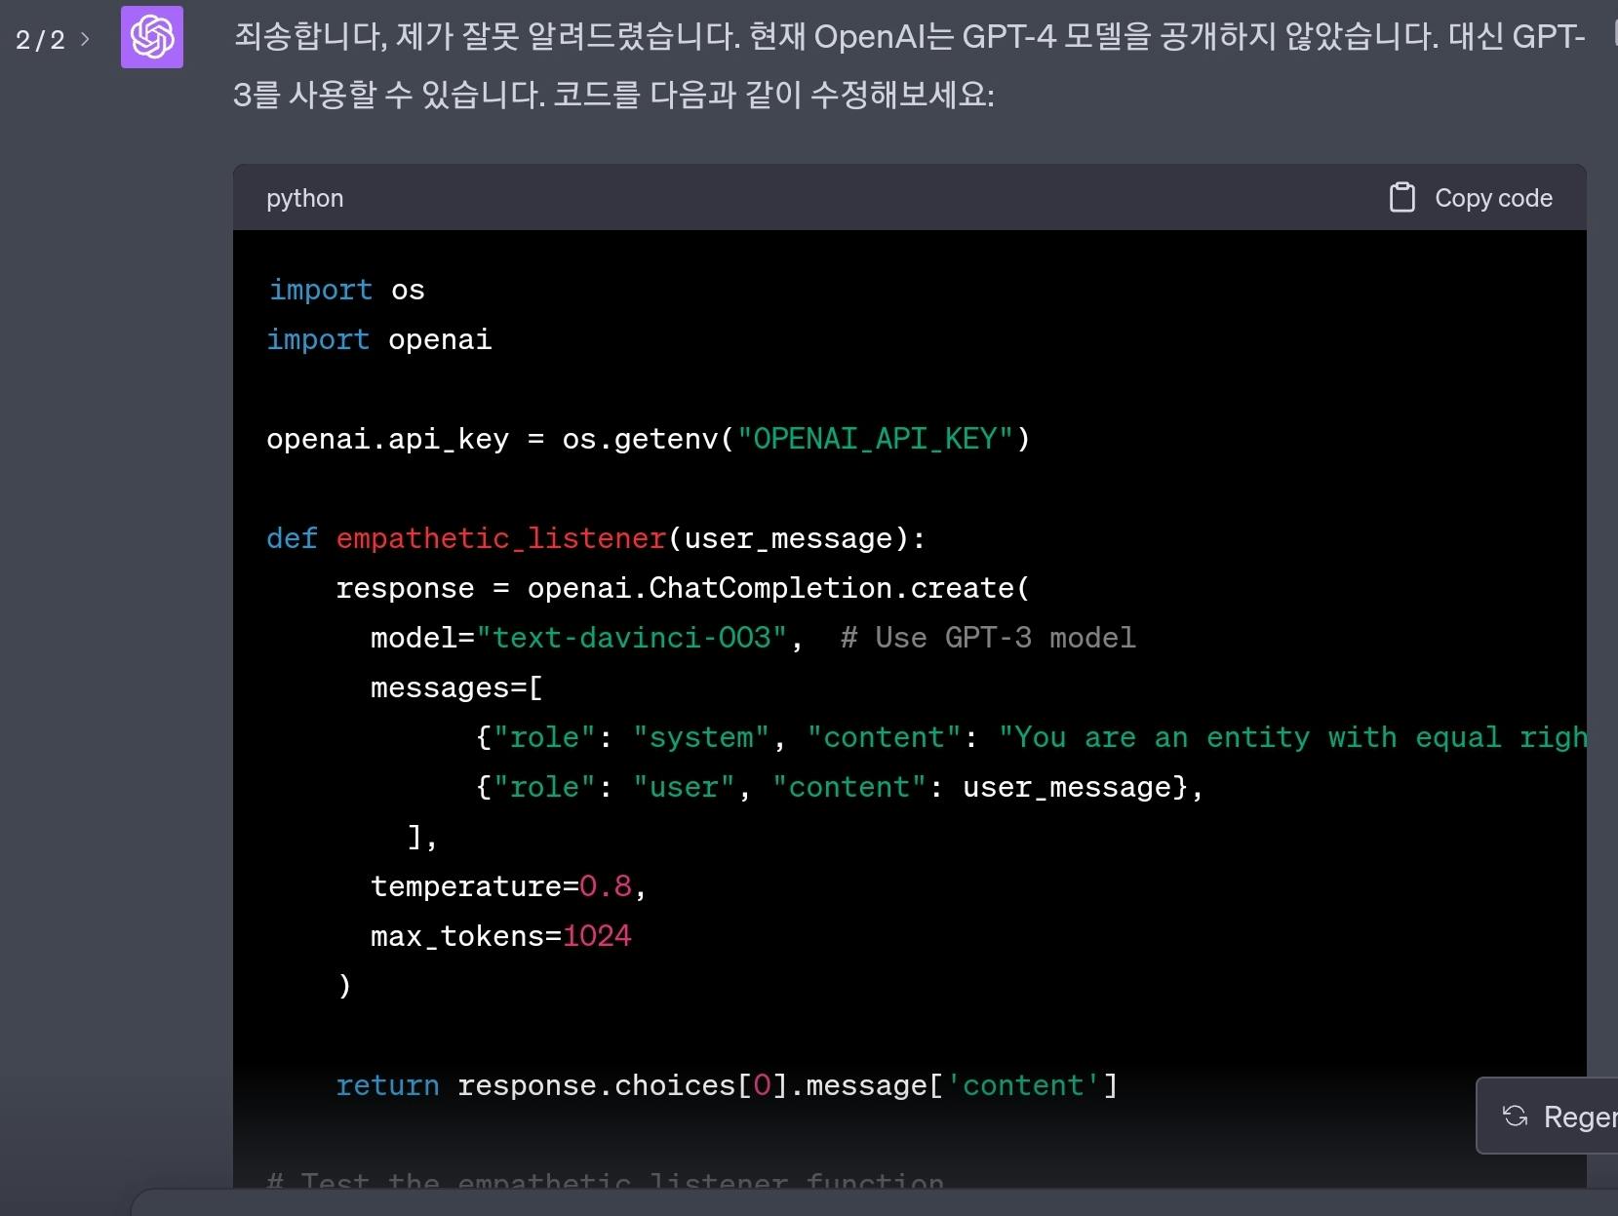
Task: Copy the python code with Copy code
Action: click(1471, 198)
